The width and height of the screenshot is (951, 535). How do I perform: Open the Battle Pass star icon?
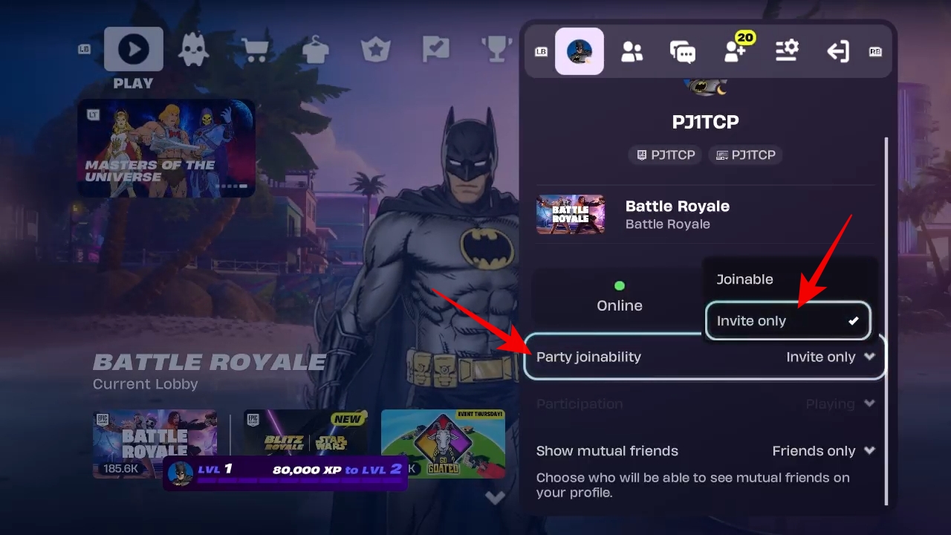[x=376, y=51]
